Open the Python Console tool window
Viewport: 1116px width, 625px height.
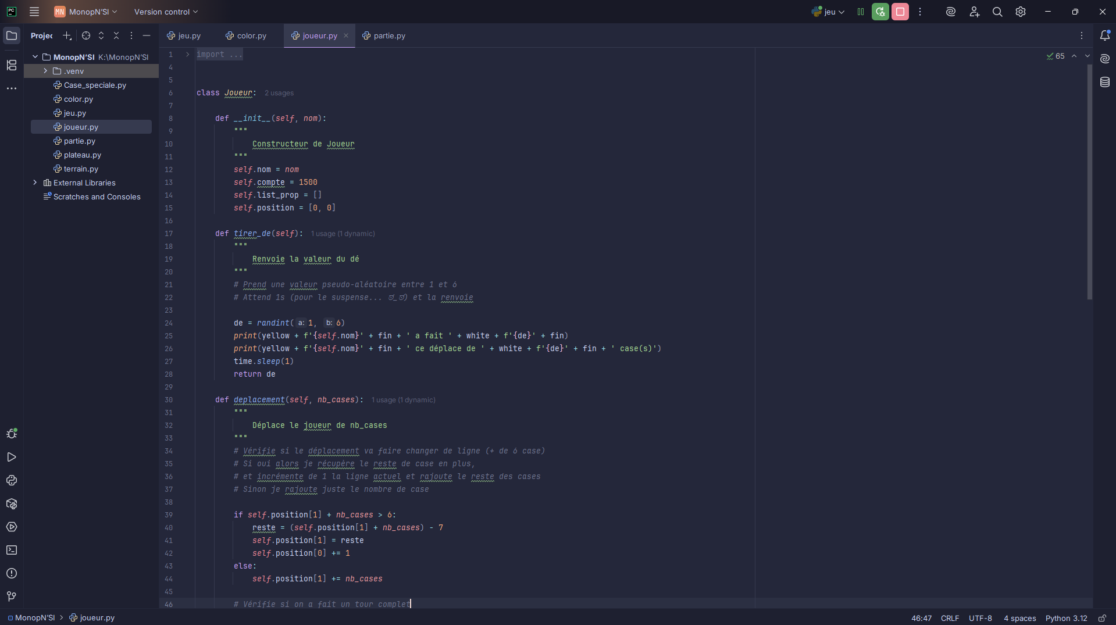click(x=12, y=480)
